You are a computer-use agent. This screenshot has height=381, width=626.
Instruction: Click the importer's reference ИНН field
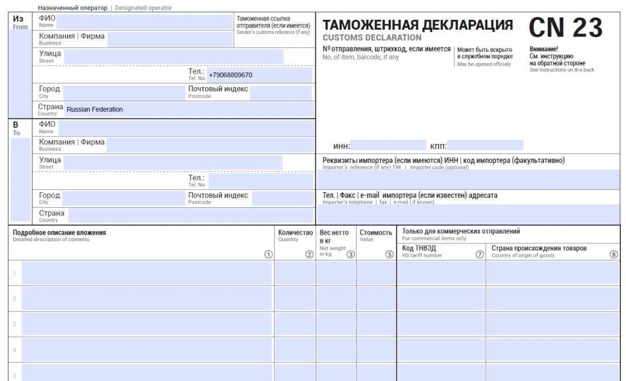468,180
